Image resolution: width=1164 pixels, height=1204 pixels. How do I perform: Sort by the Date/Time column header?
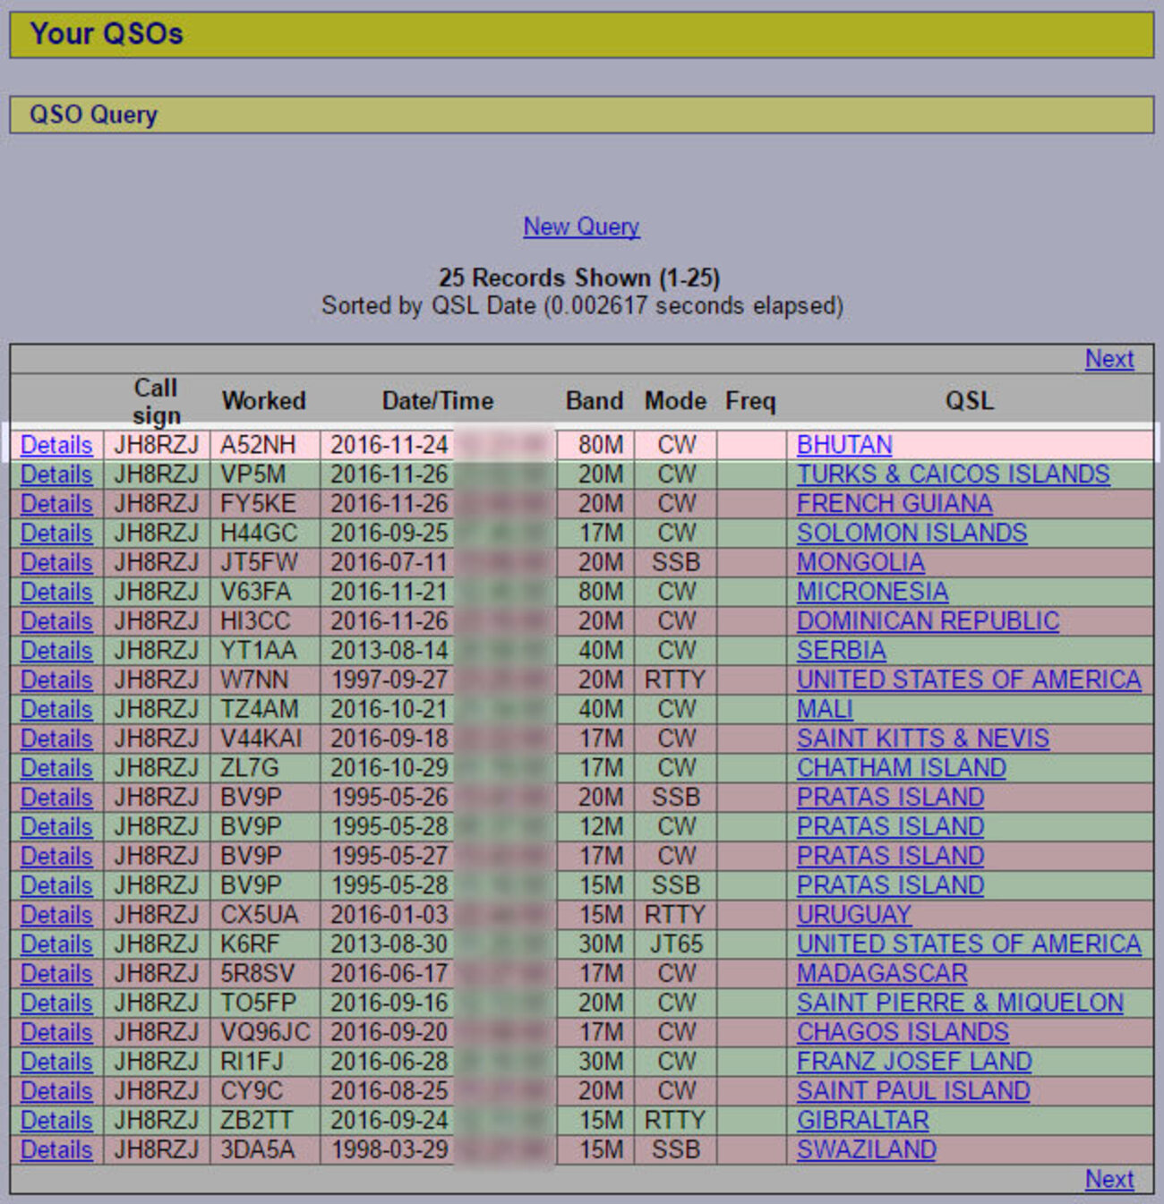(x=438, y=401)
